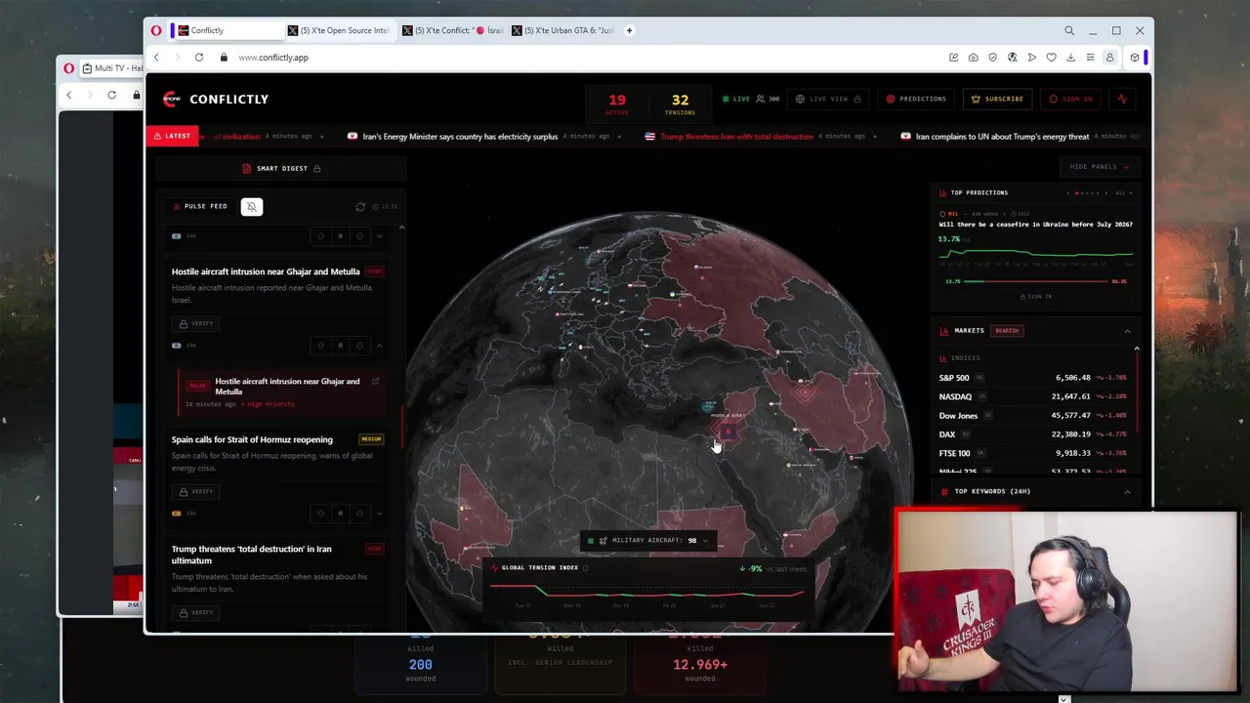Select the S&P 500 index row
Screen dimensions: 1250x703
point(1032,378)
